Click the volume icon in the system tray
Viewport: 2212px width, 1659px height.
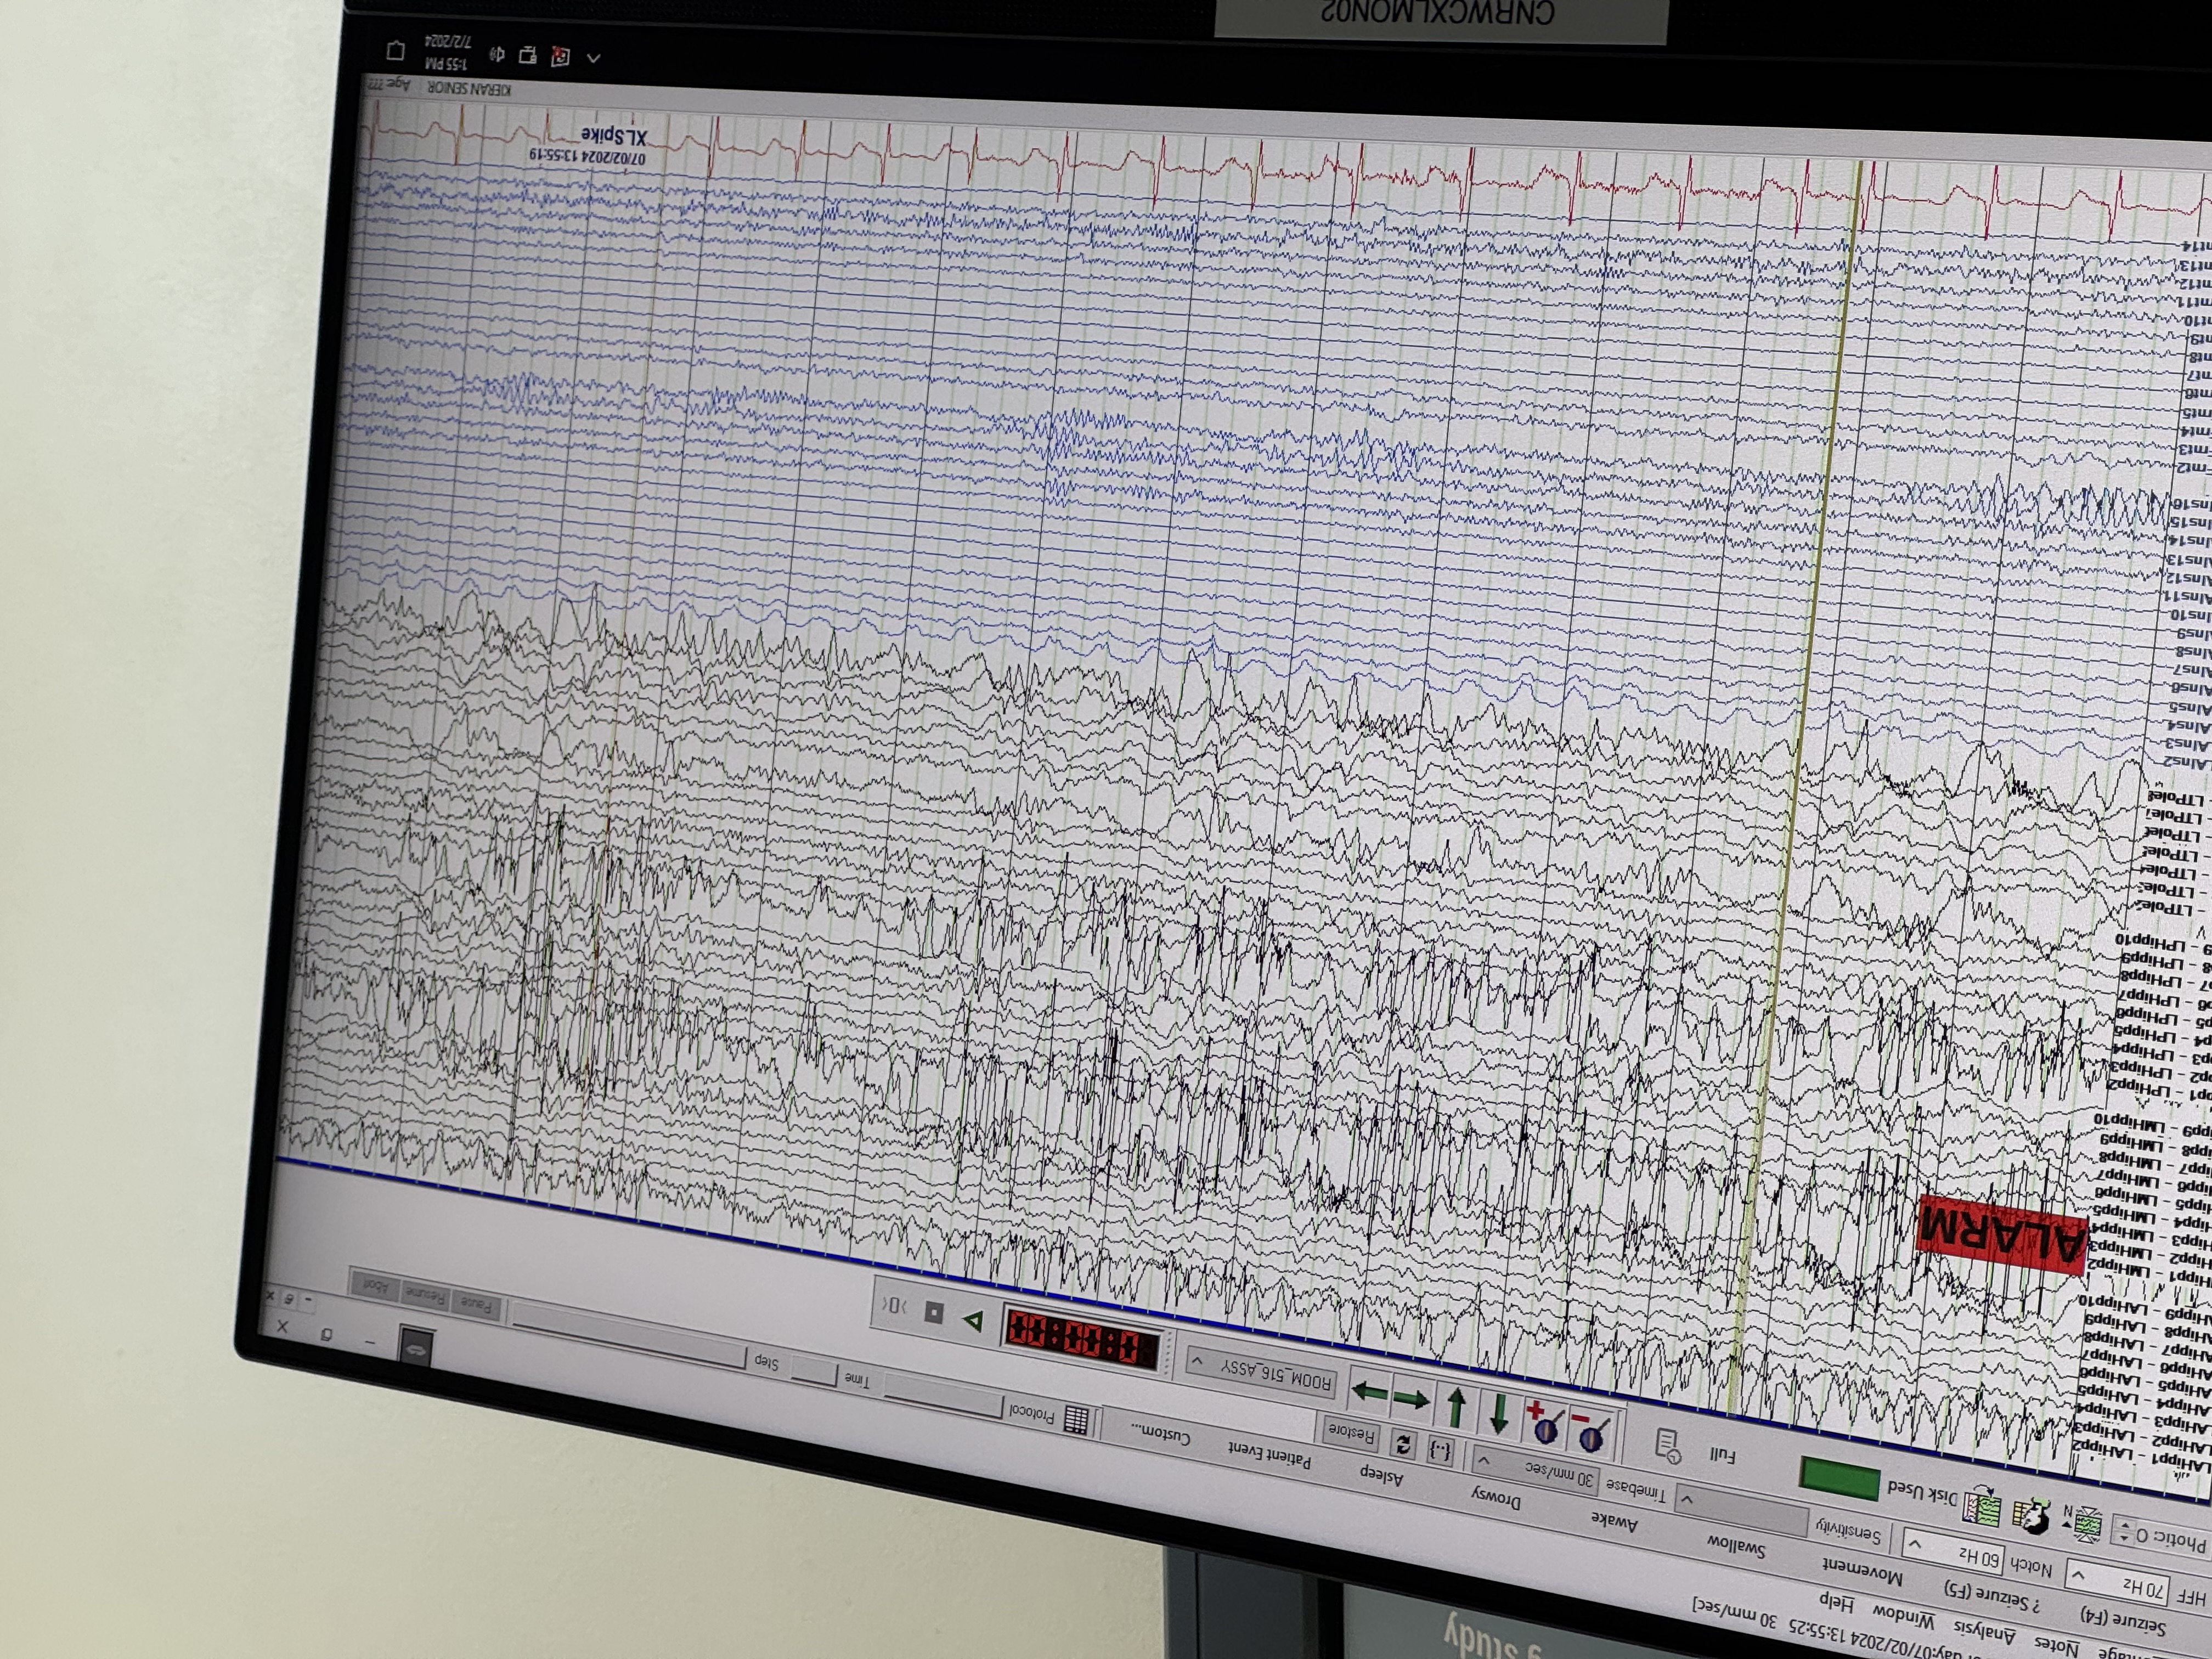pos(498,55)
